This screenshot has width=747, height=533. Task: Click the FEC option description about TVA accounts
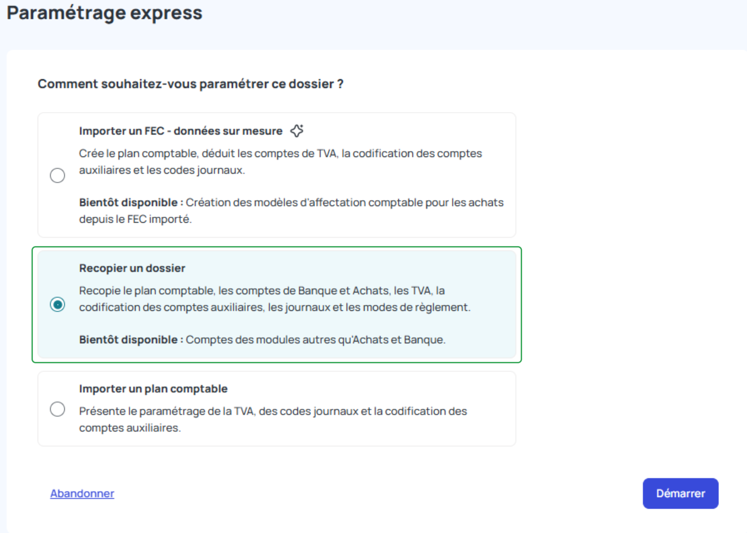[280, 153]
